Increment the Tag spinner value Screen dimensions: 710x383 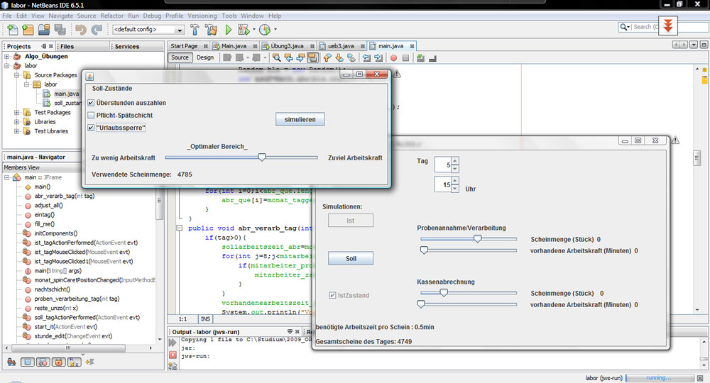click(455, 160)
